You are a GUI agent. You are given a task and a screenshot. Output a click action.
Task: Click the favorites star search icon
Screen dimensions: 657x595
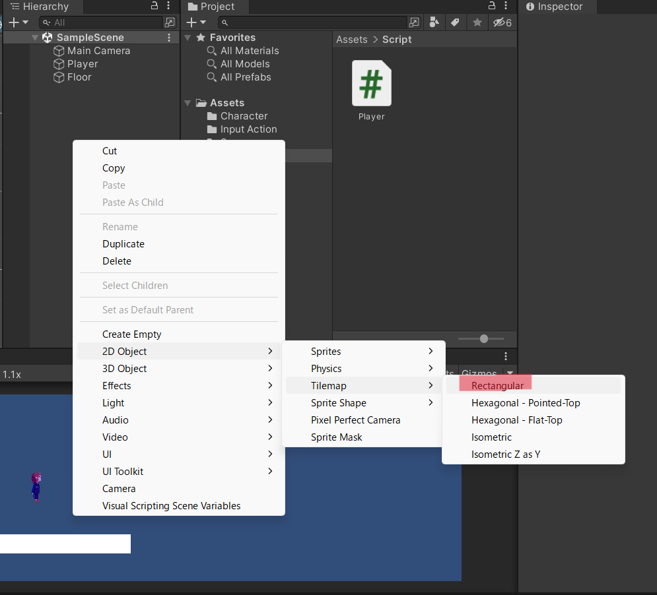(477, 22)
